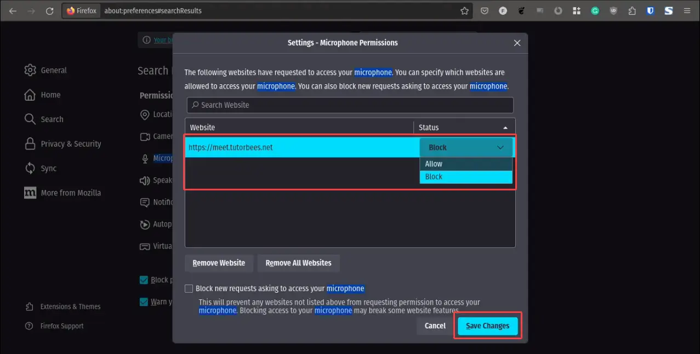The image size is (700, 354).
Task: Open the General settings category
Action: pos(53,70)
